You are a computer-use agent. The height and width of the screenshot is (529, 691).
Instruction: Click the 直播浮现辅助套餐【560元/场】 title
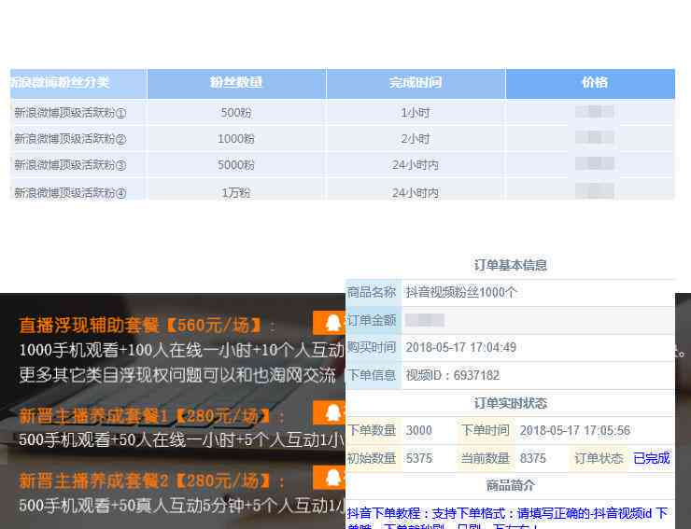point(141,326)
